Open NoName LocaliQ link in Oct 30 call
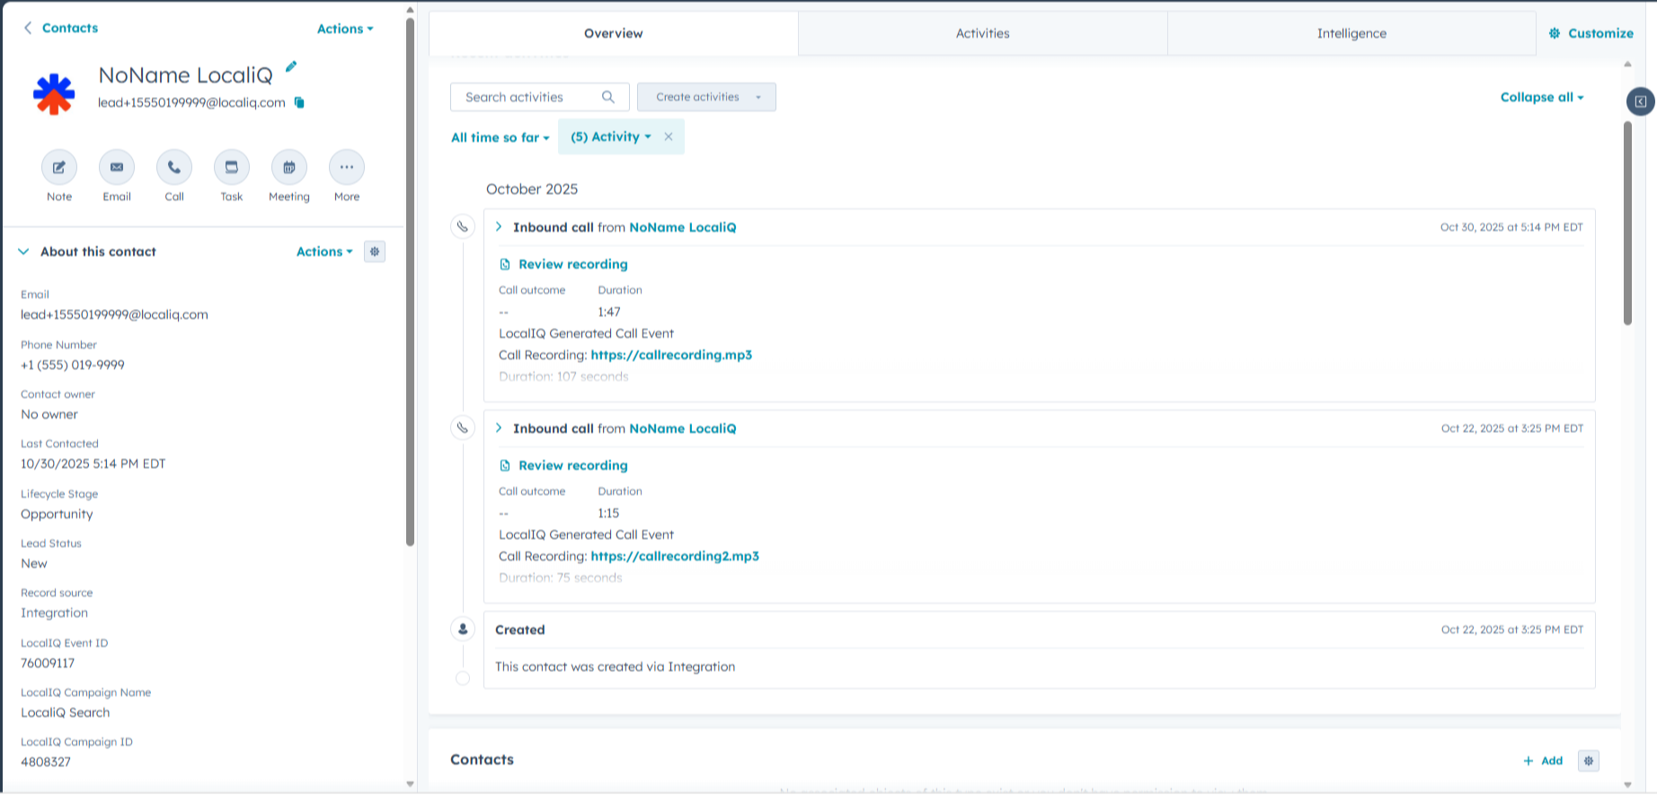Viewport: 1657px width, 795px height. coord(683,227)
